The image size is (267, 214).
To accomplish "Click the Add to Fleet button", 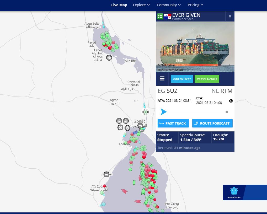I will [182, 79].
